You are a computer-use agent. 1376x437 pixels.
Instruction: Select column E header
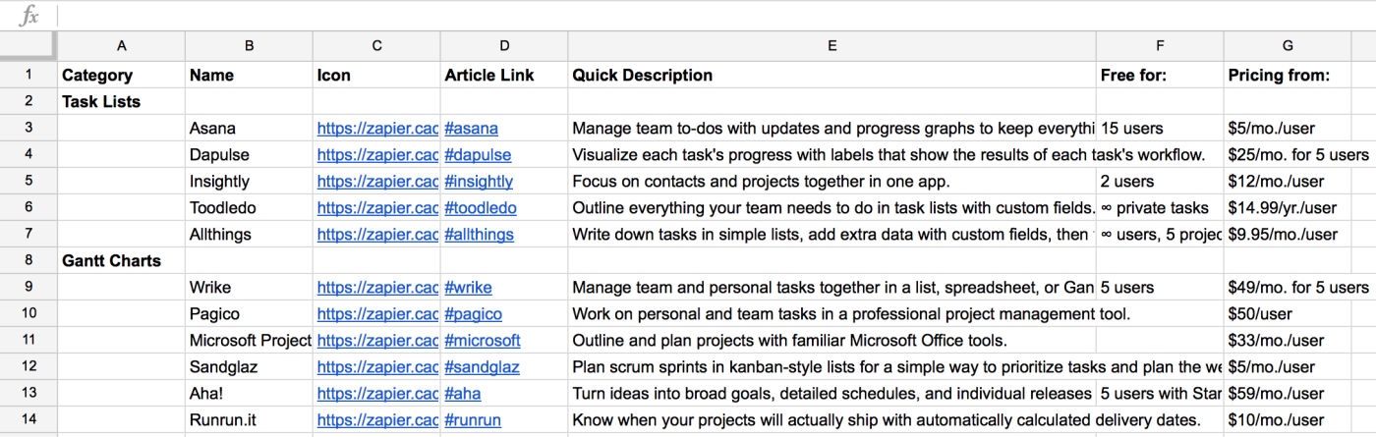(831, 45)
